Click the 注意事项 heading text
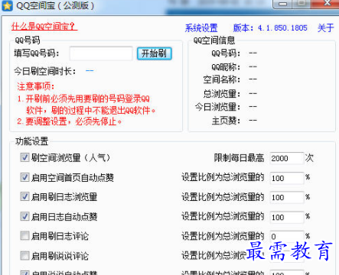This screenshot has width=339, height=275. (x=36, y=86)
